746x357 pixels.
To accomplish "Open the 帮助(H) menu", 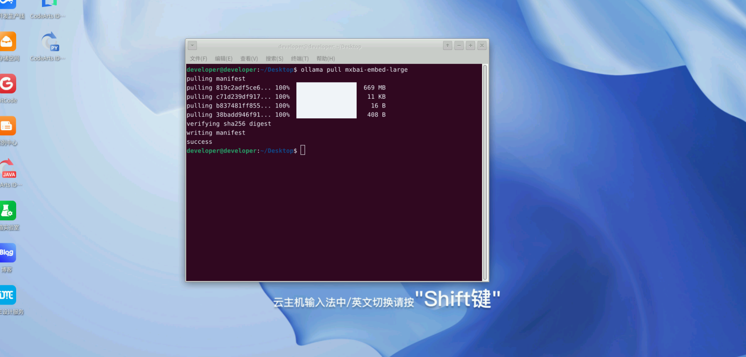I will coord(326,59).
